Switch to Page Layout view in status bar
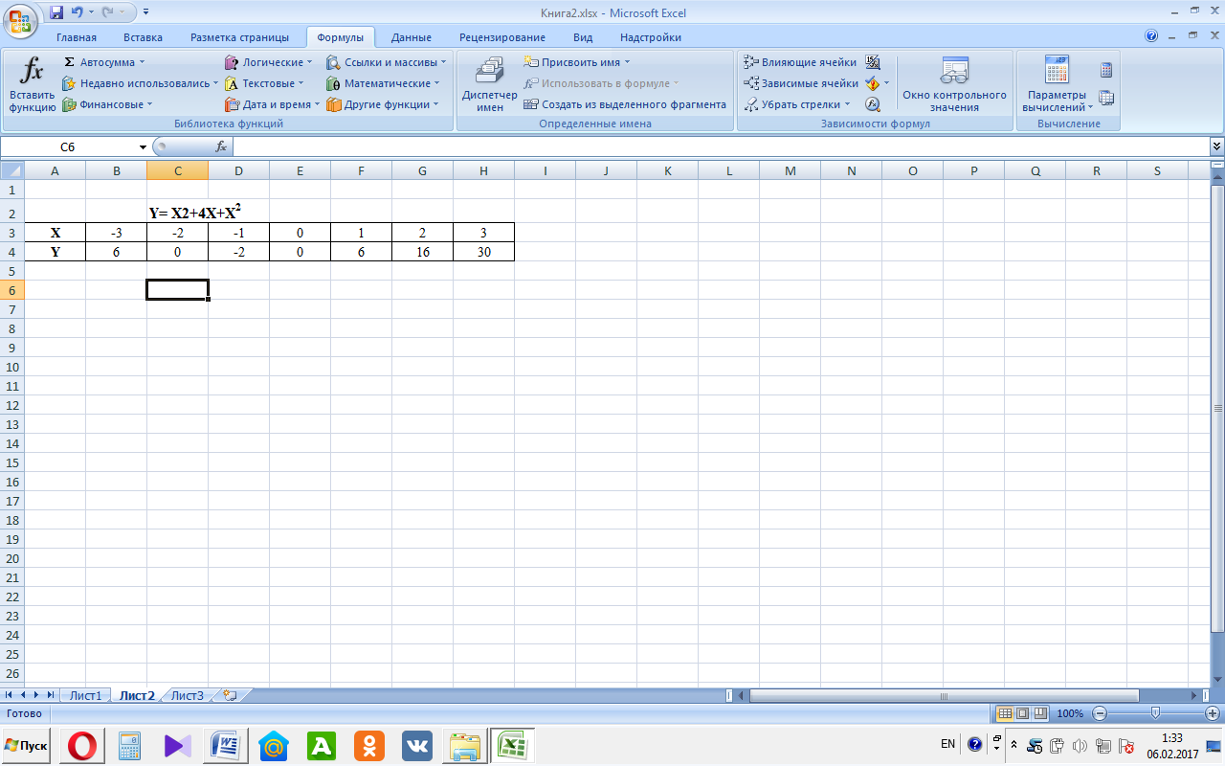The image size is (1225, 766). point(1021,713)
